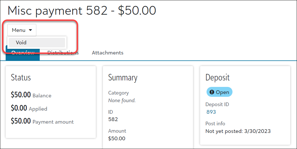
Task: Click the Amount $50.00 in Summary
Action: (117, 138)
